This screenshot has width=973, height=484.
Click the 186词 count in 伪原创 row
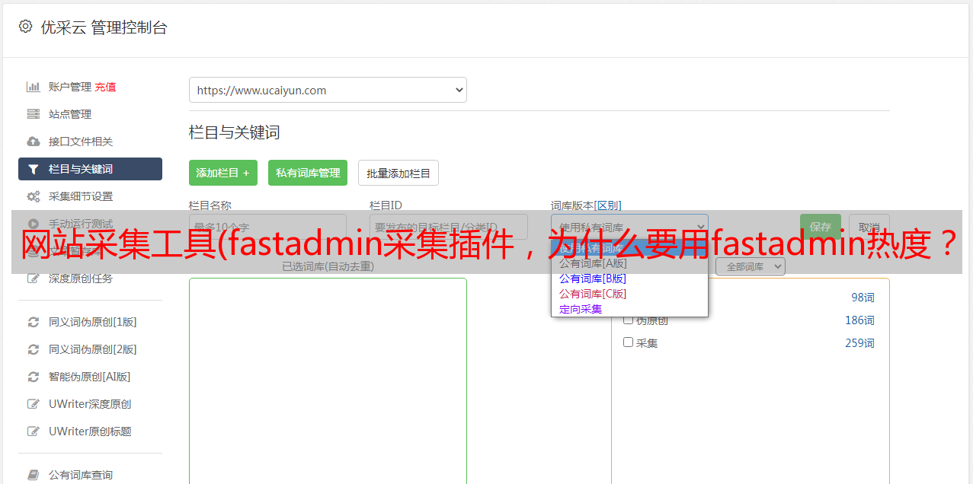click(859, 320)
